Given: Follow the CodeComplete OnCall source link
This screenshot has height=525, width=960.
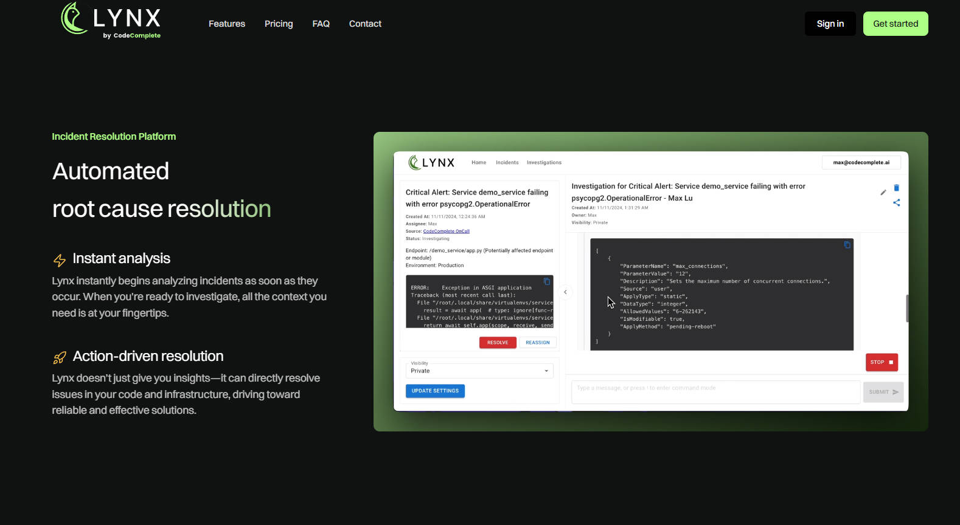Looking at the screenshot, I should [446, 232].
